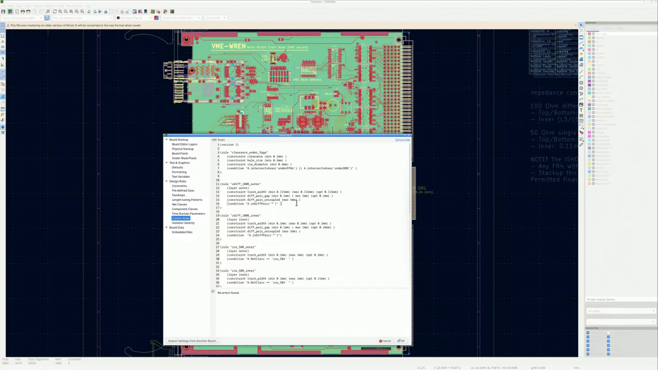Select the Draw Circle tool on right toolbar
The height and width of the screenshot is (370, 658).
pos(581,88)
